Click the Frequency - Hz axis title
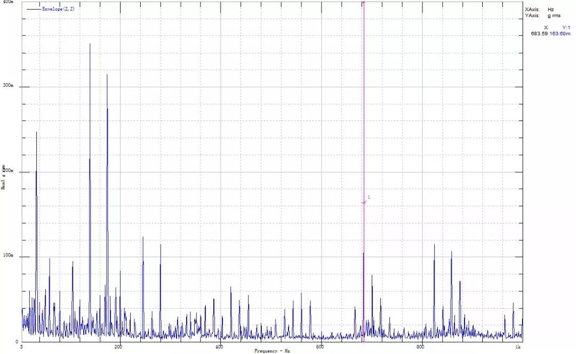Viewport: 576px width, 354px height. coord(272,351)
